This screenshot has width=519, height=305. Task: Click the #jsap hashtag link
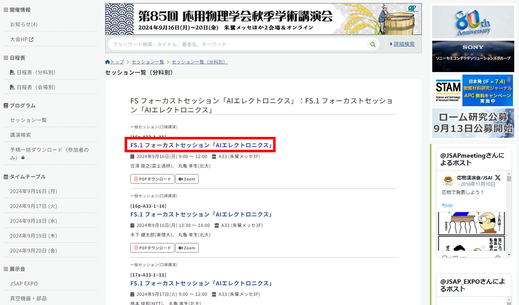pyautogui.click(x=447, y=205)
